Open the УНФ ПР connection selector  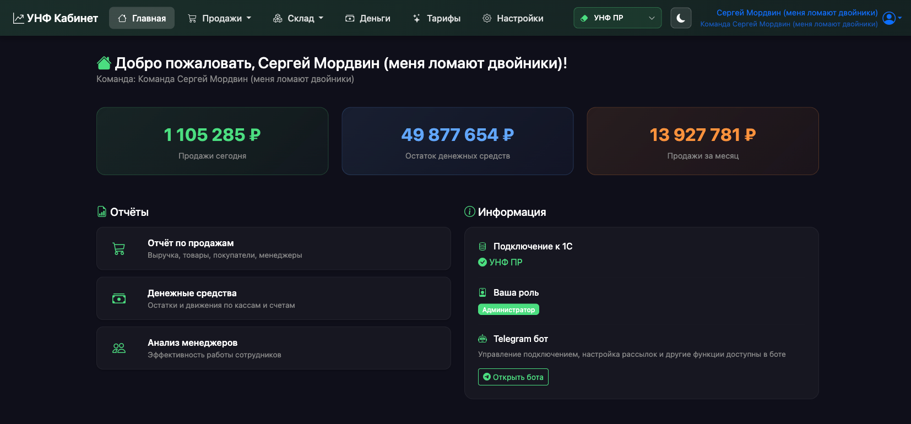click(x=617, y=18)
